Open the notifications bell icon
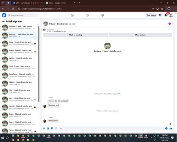 [166, 15]
